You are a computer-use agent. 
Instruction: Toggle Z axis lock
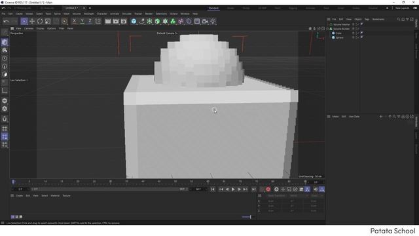90,21
